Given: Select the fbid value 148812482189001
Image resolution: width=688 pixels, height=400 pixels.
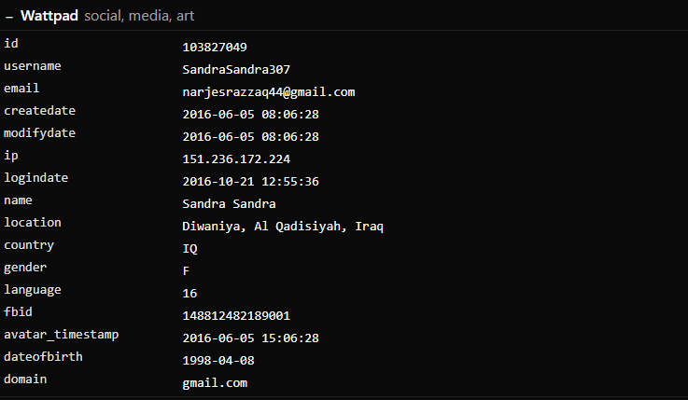Looking at the screenshot, I should pos(236,316).
